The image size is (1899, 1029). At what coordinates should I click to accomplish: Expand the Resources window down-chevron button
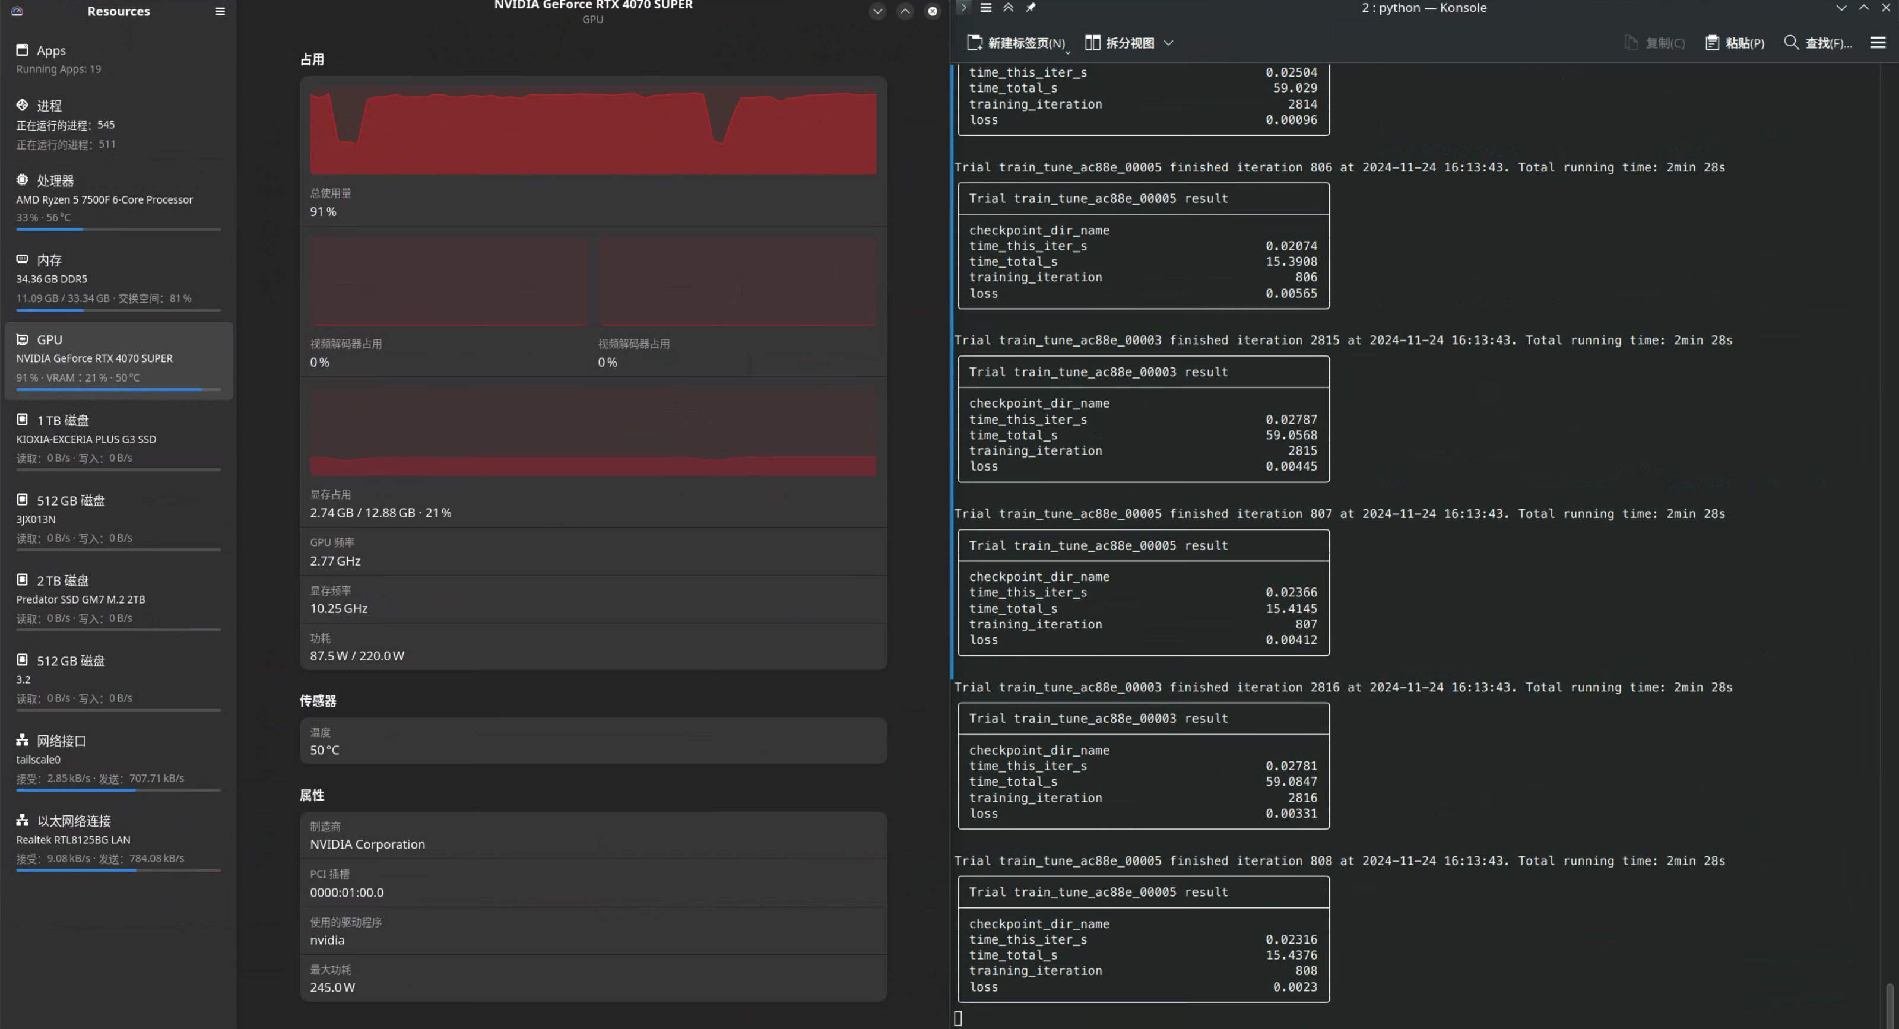pos(877,11)
